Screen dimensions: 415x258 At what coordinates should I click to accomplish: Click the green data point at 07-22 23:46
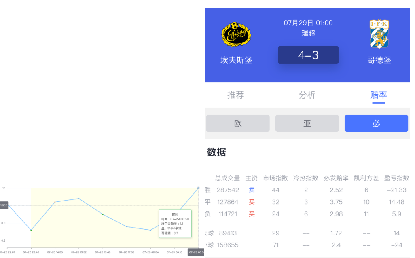pos(31,230)
